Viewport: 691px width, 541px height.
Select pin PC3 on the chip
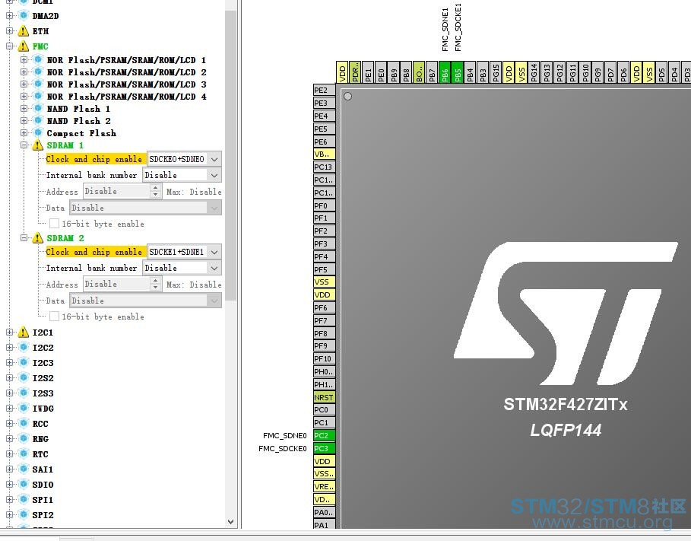(324, 448)
